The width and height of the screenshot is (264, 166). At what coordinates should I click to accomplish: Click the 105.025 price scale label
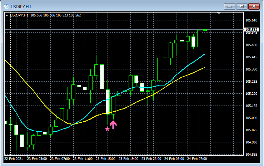click(251, 130)
